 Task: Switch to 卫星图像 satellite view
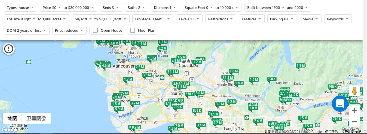coord(36,118)
